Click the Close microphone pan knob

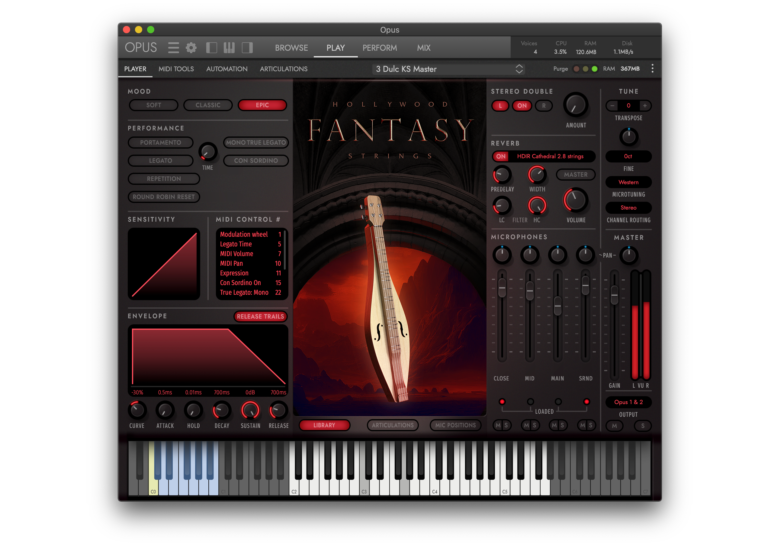502,255
